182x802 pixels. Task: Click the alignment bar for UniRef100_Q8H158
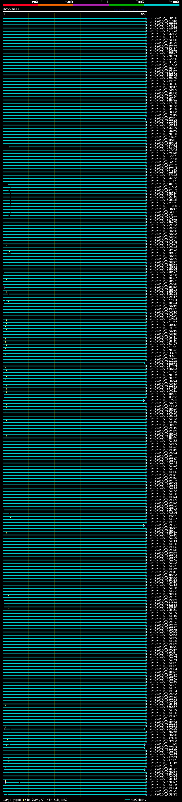[75, 18]
